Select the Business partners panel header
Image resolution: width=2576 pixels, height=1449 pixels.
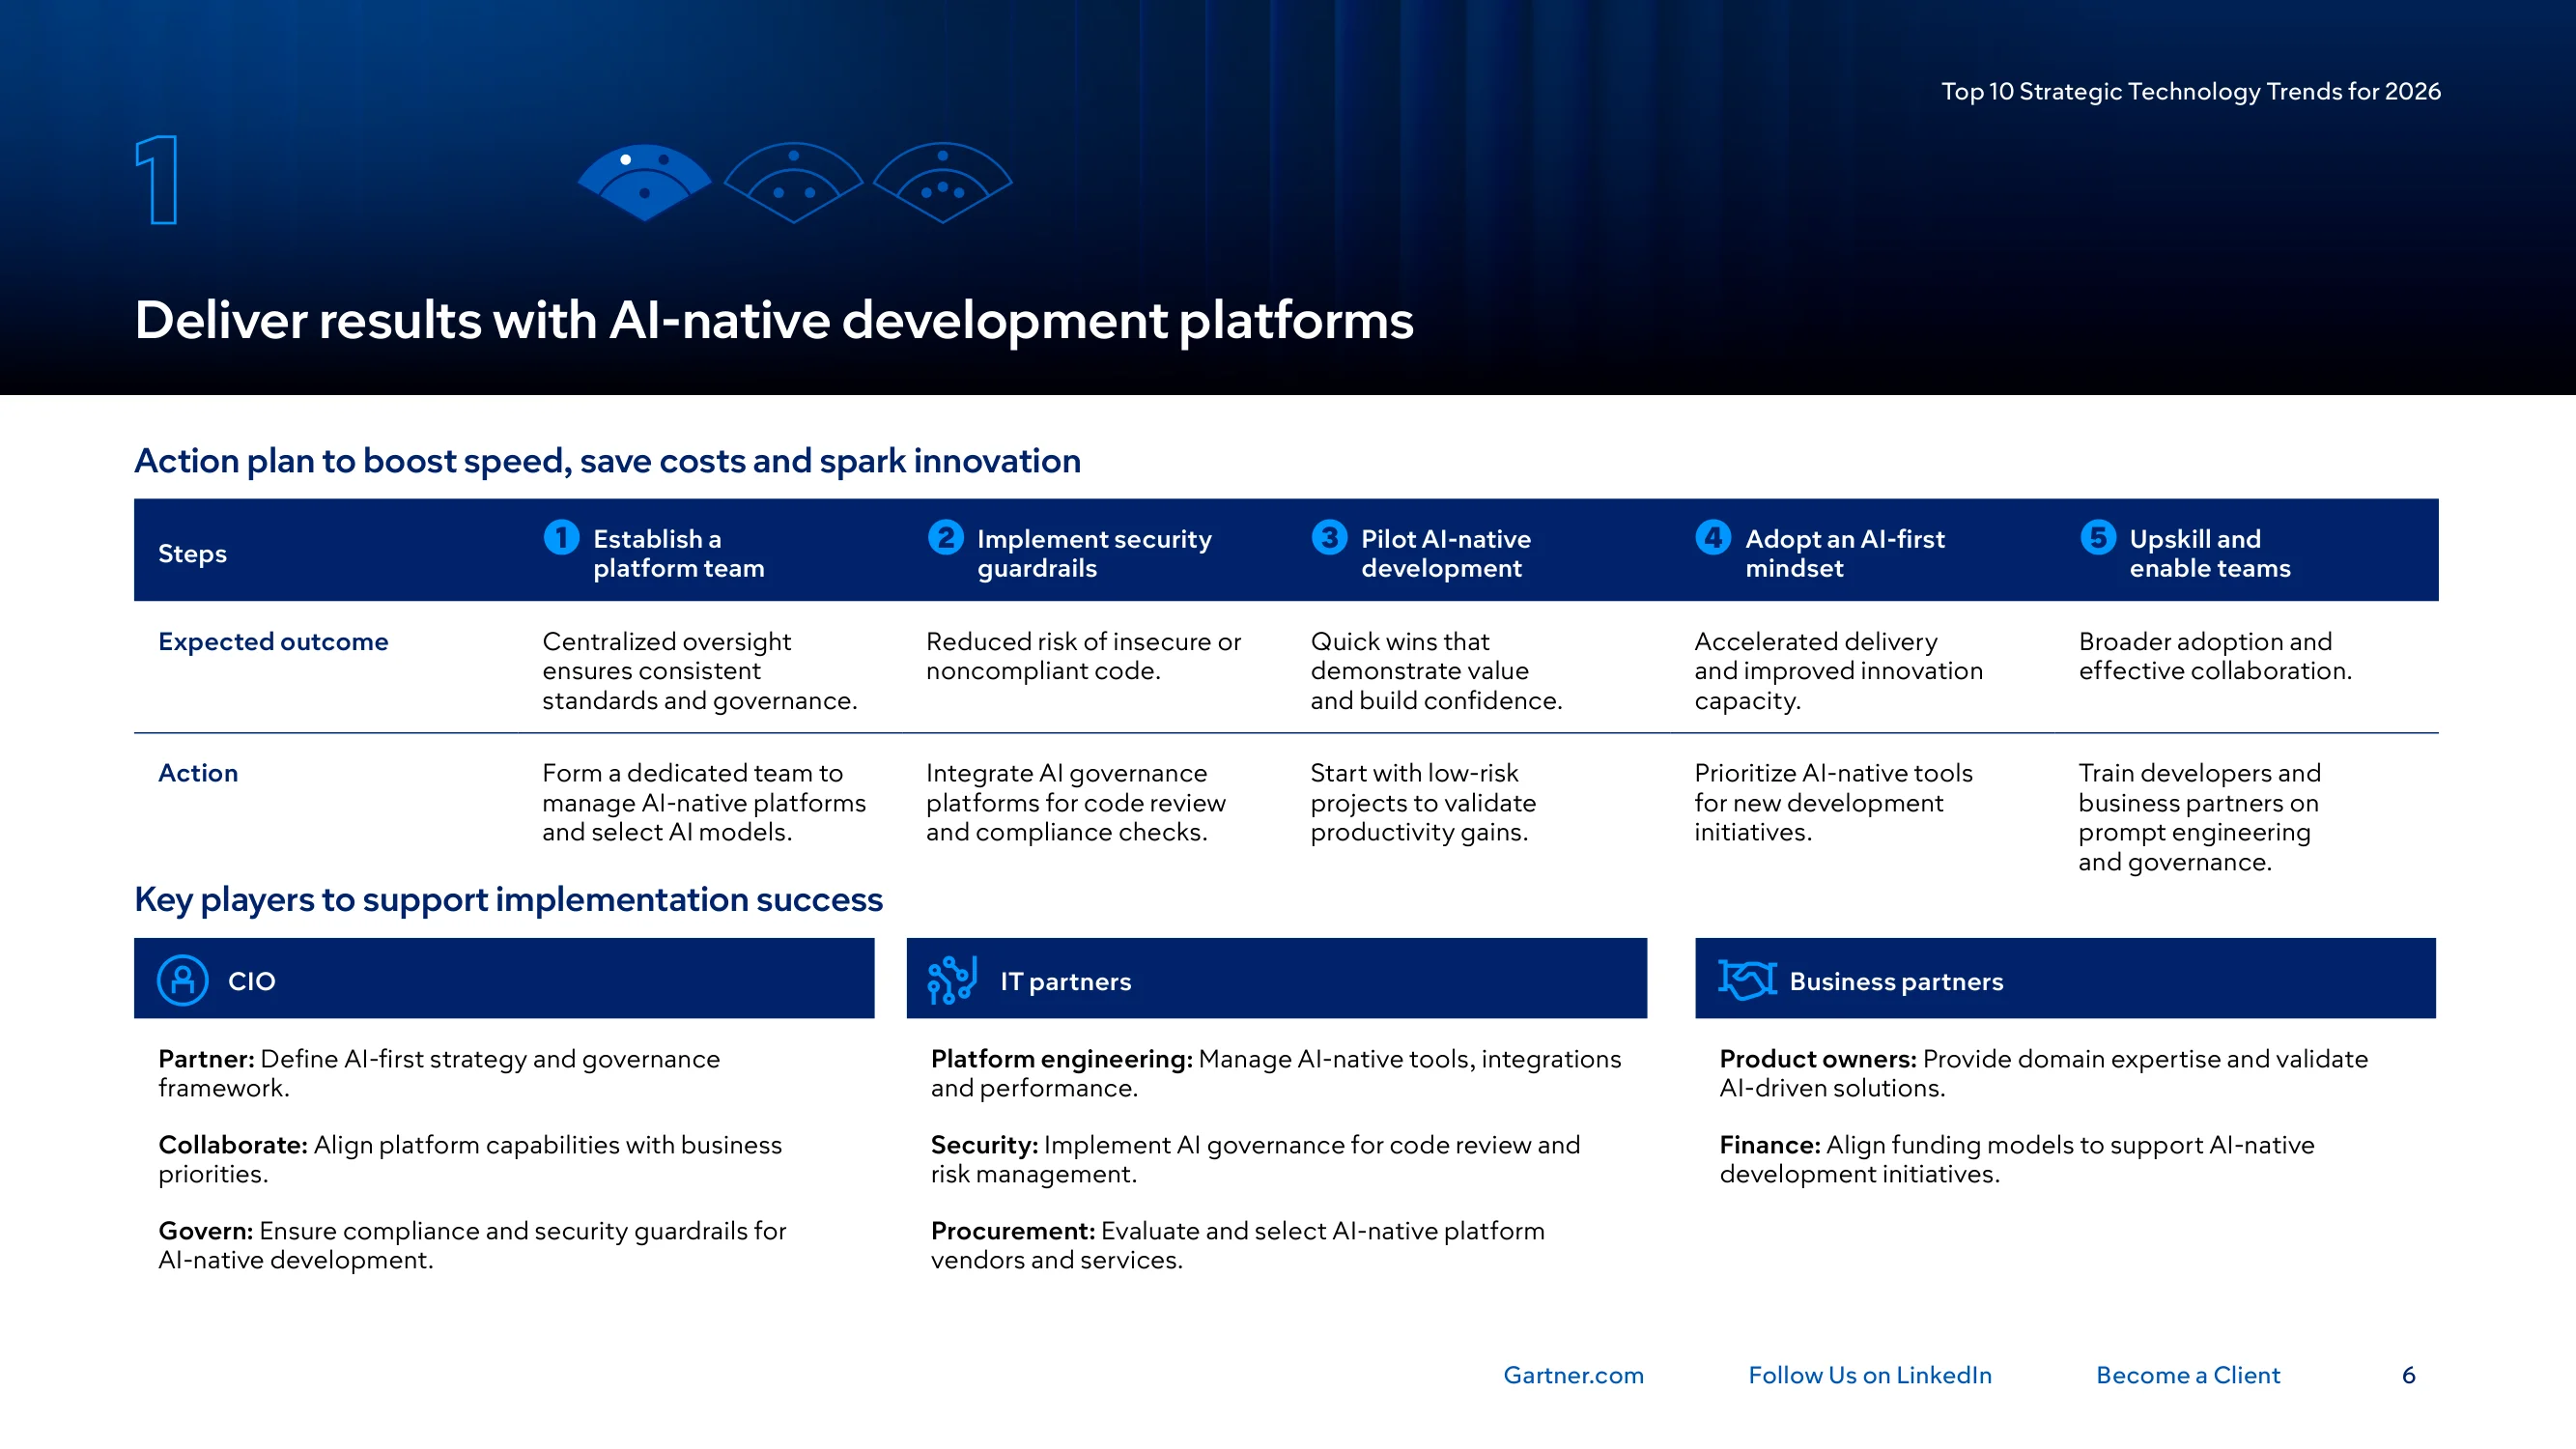point(2066,978)
